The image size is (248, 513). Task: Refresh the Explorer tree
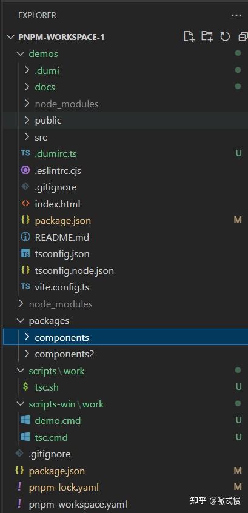(225, 36)
